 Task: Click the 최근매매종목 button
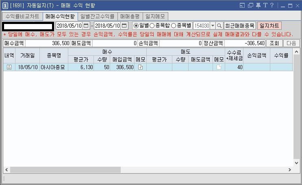click(240, 26)
